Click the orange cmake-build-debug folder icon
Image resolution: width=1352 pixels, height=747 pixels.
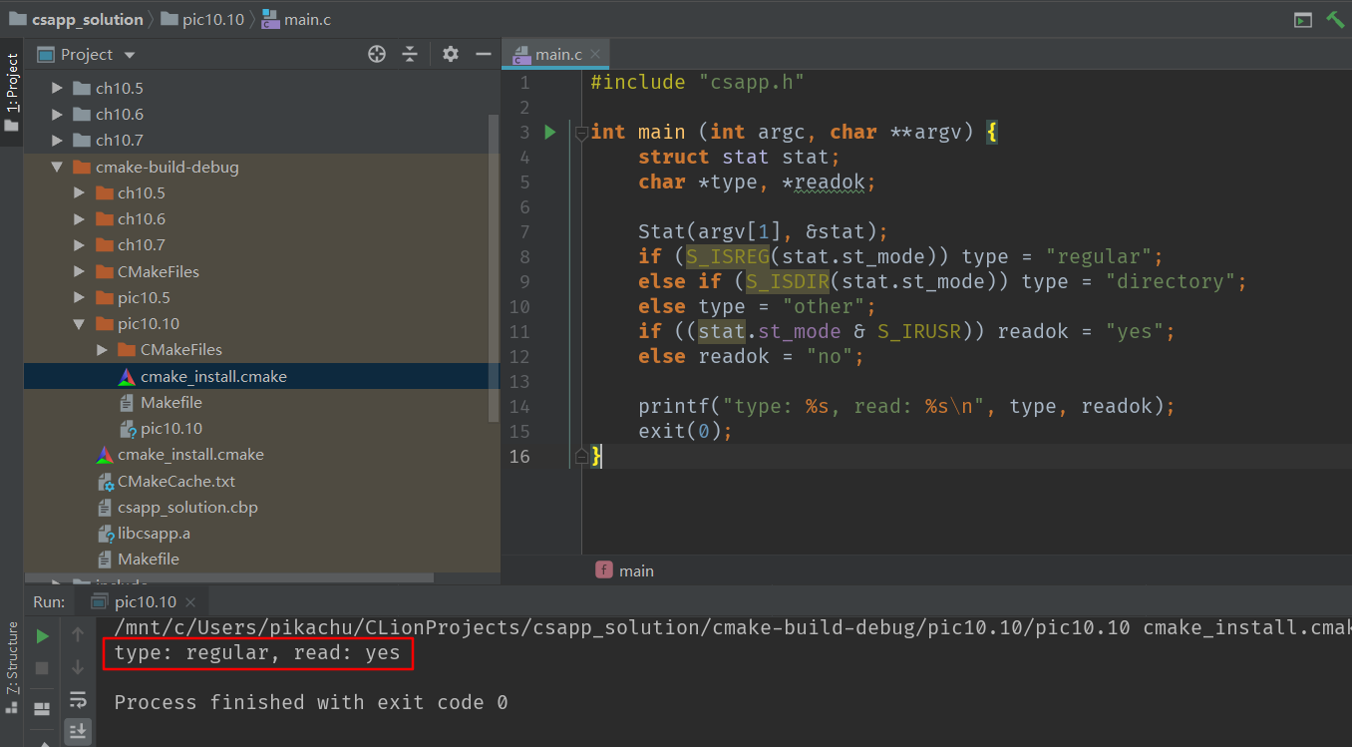tap(82, 167)
